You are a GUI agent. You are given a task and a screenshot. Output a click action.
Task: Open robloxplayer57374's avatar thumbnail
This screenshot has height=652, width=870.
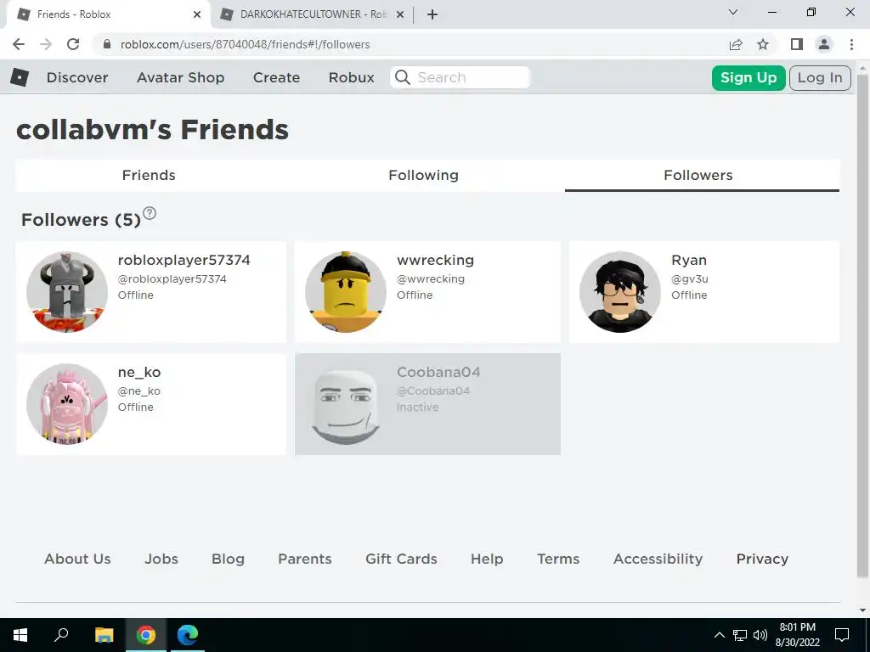(x=67, y=292)
